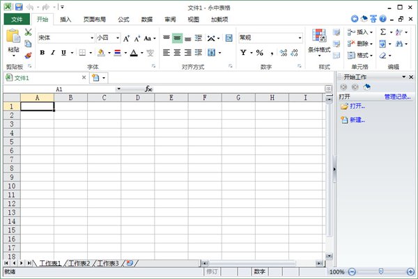Cut selection with the scissors icon
The height and width of the screenshot is (279, 418).
click(x=28, y=32)
